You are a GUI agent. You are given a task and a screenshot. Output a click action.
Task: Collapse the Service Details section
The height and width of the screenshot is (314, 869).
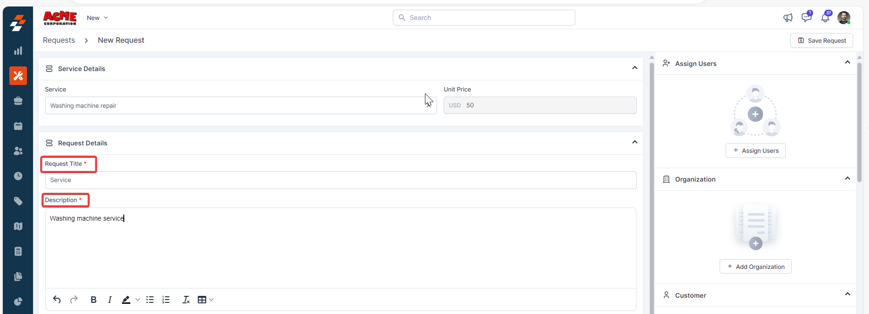[634, 68]
